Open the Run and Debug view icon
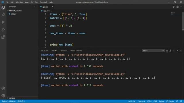The image size is (184, 103). click(x=3, y=30)
